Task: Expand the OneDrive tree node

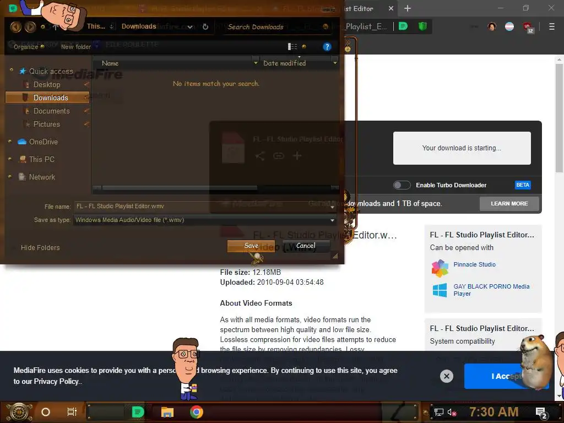Action: click(10, 142)
